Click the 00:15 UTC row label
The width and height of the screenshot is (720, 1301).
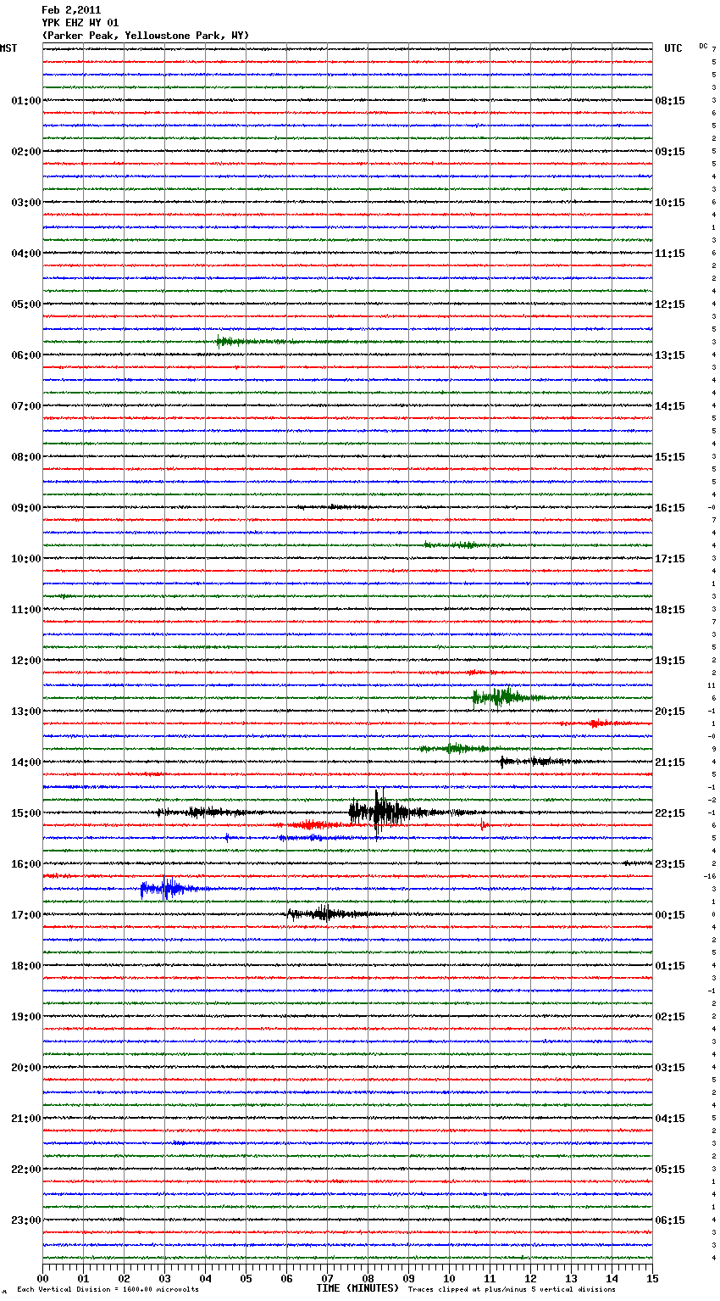pos(670,915)
